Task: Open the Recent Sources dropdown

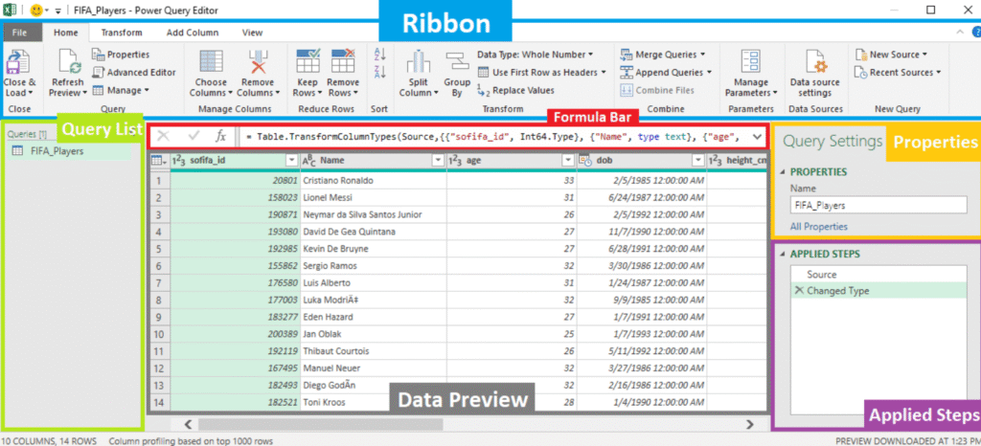Action: 939,73
